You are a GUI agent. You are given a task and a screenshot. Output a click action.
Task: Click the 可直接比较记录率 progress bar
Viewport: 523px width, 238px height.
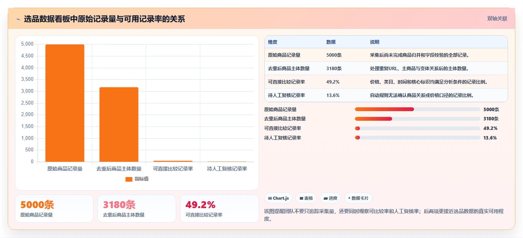pyautogui.click(x=417, y=128)
